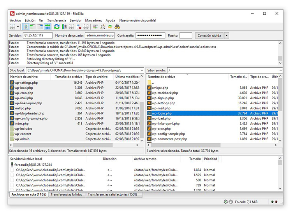Refresh the file and folder lists

(x=56, y=27)
